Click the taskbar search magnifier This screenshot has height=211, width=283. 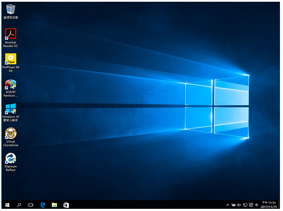tap(19, 205)
